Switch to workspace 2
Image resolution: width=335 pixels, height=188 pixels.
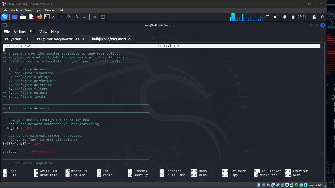click(x=69, y=17)
